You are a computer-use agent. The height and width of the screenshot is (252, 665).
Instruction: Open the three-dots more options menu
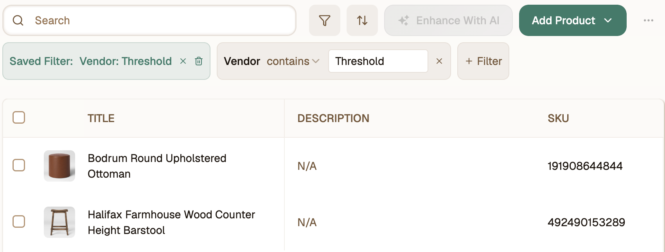pyautogui.click(x=648, y=20)
